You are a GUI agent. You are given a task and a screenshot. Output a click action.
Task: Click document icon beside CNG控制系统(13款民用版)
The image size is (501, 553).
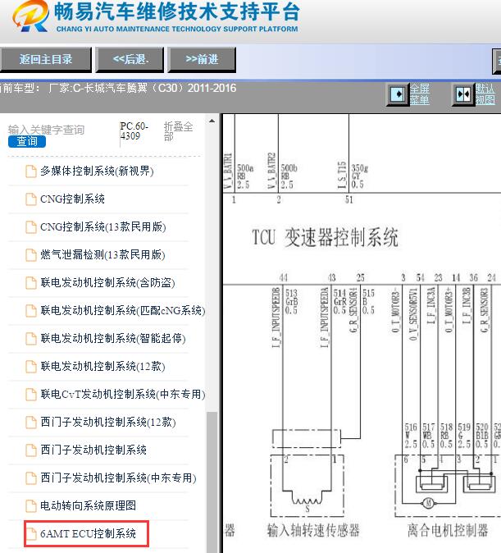[31, 227]
